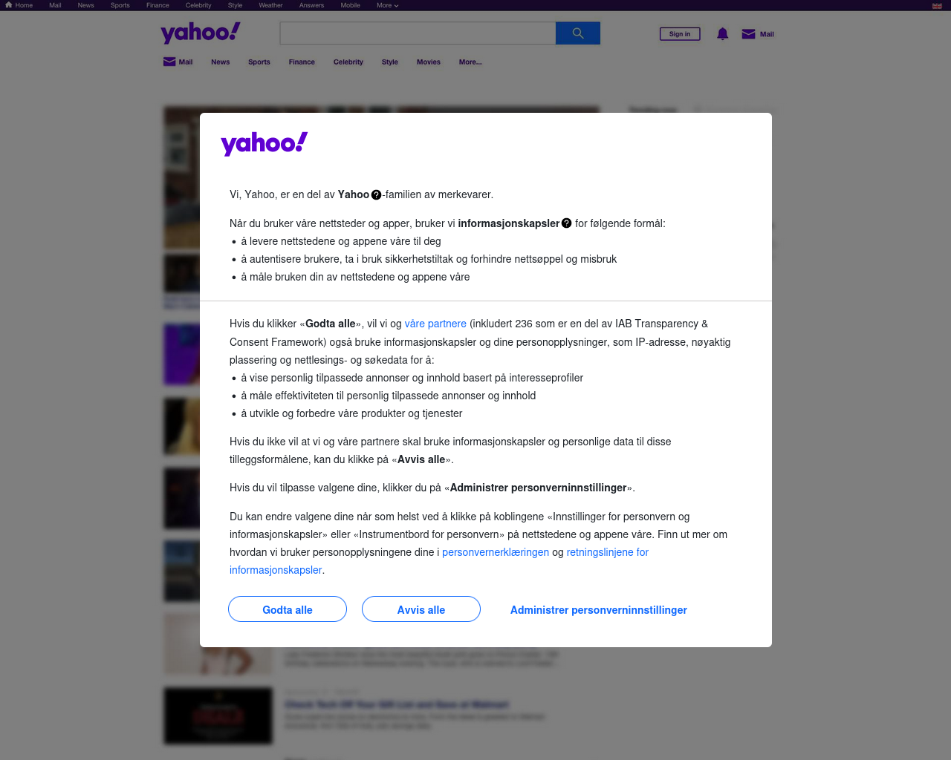951x760 pixels.
Task: Select Finance in the navigation row
Action: (x=302, y=62)
